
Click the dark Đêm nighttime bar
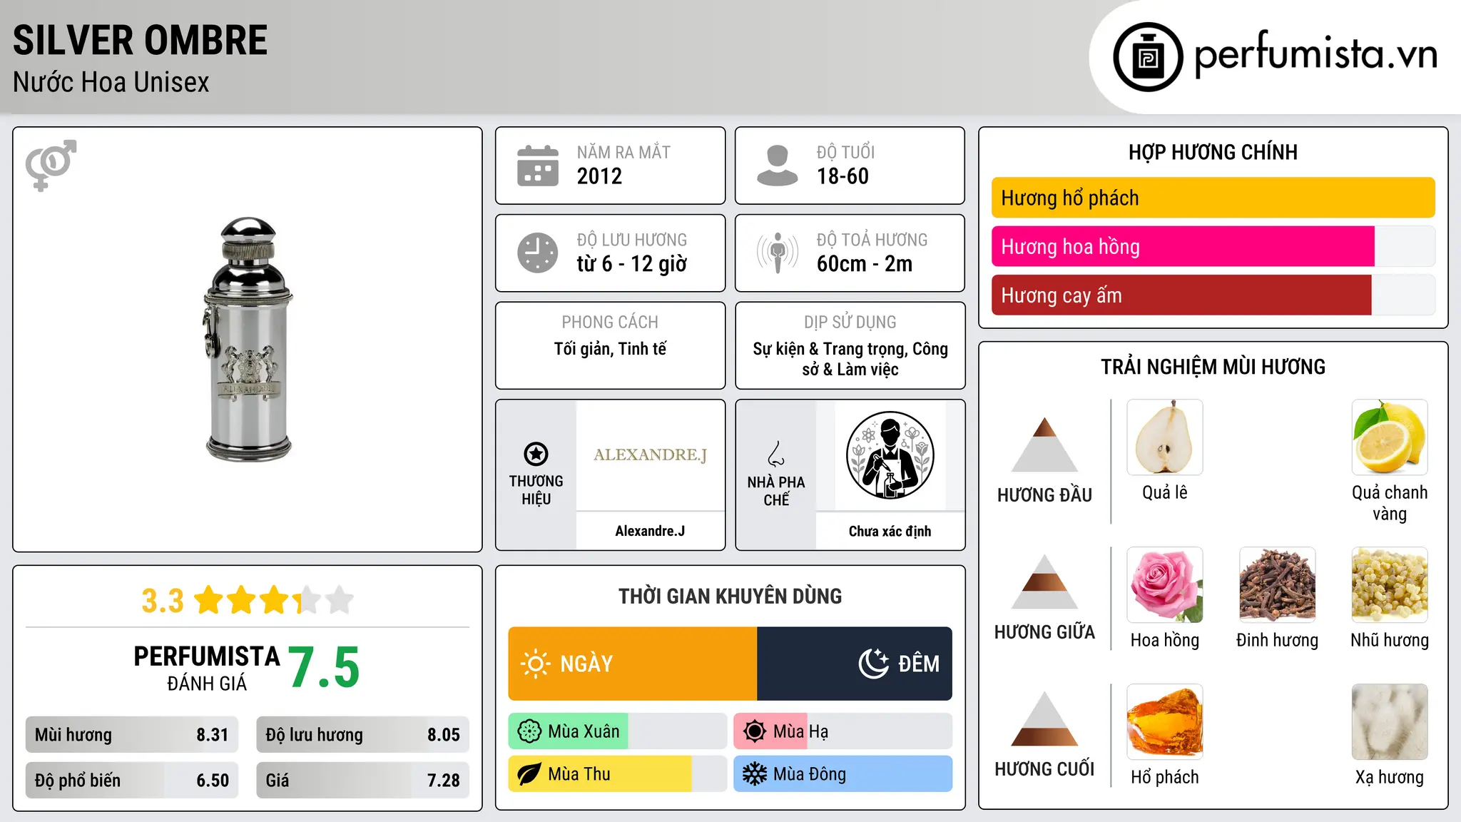855,664
